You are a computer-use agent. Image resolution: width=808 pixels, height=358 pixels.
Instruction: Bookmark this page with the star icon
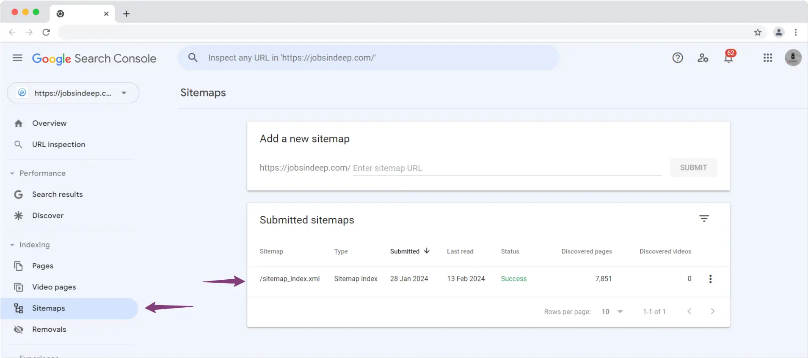pyautogui.click(x=757, y=32)
